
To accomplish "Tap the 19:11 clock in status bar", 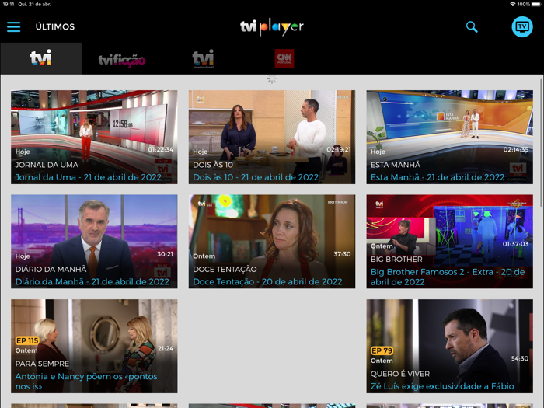I will tap(8, 4).
